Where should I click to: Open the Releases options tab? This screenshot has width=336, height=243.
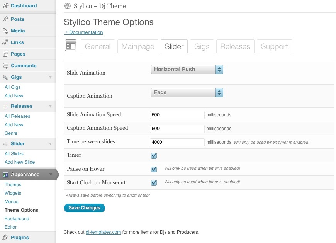(x=235, y=46)
